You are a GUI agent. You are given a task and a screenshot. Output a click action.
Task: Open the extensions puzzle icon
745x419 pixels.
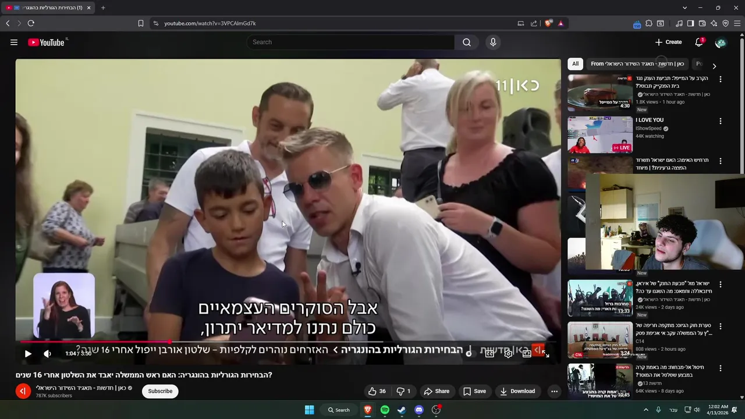649,23
